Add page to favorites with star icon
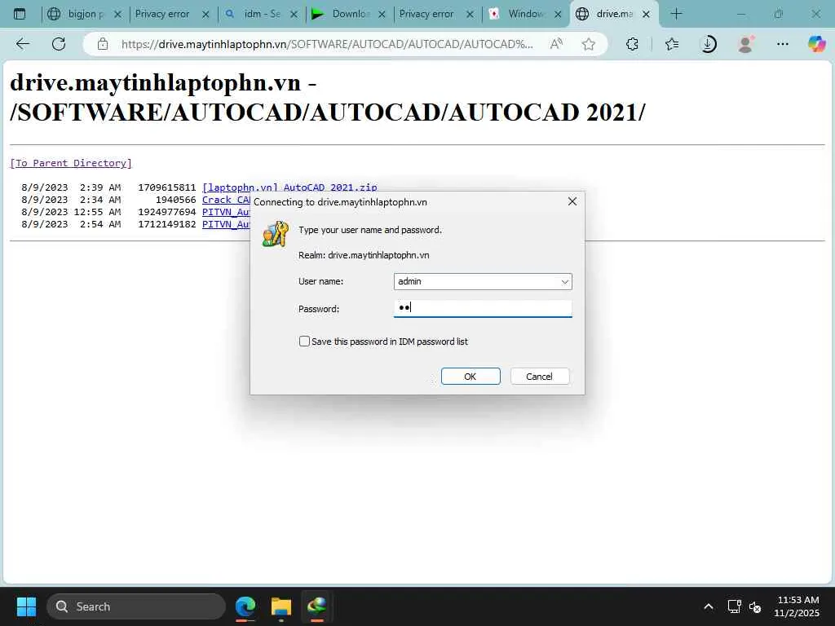 pyautogui.click(x=589, y=44)
